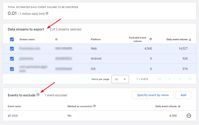Image resolution: width=199 pixels, height=125 pixels.
Task: Open the Items per page dropdown
Action: pyautogui.click(x=120, y=79)
